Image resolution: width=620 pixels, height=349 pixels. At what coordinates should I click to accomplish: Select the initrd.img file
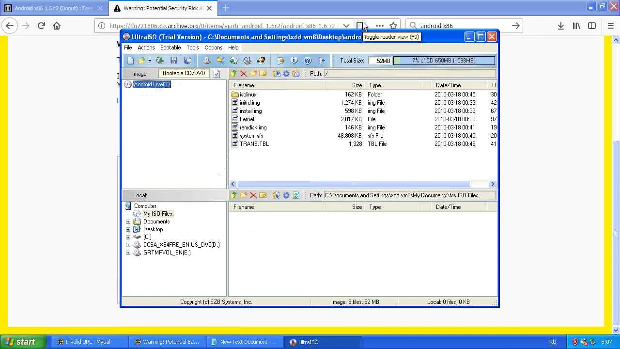pos(249,103)
